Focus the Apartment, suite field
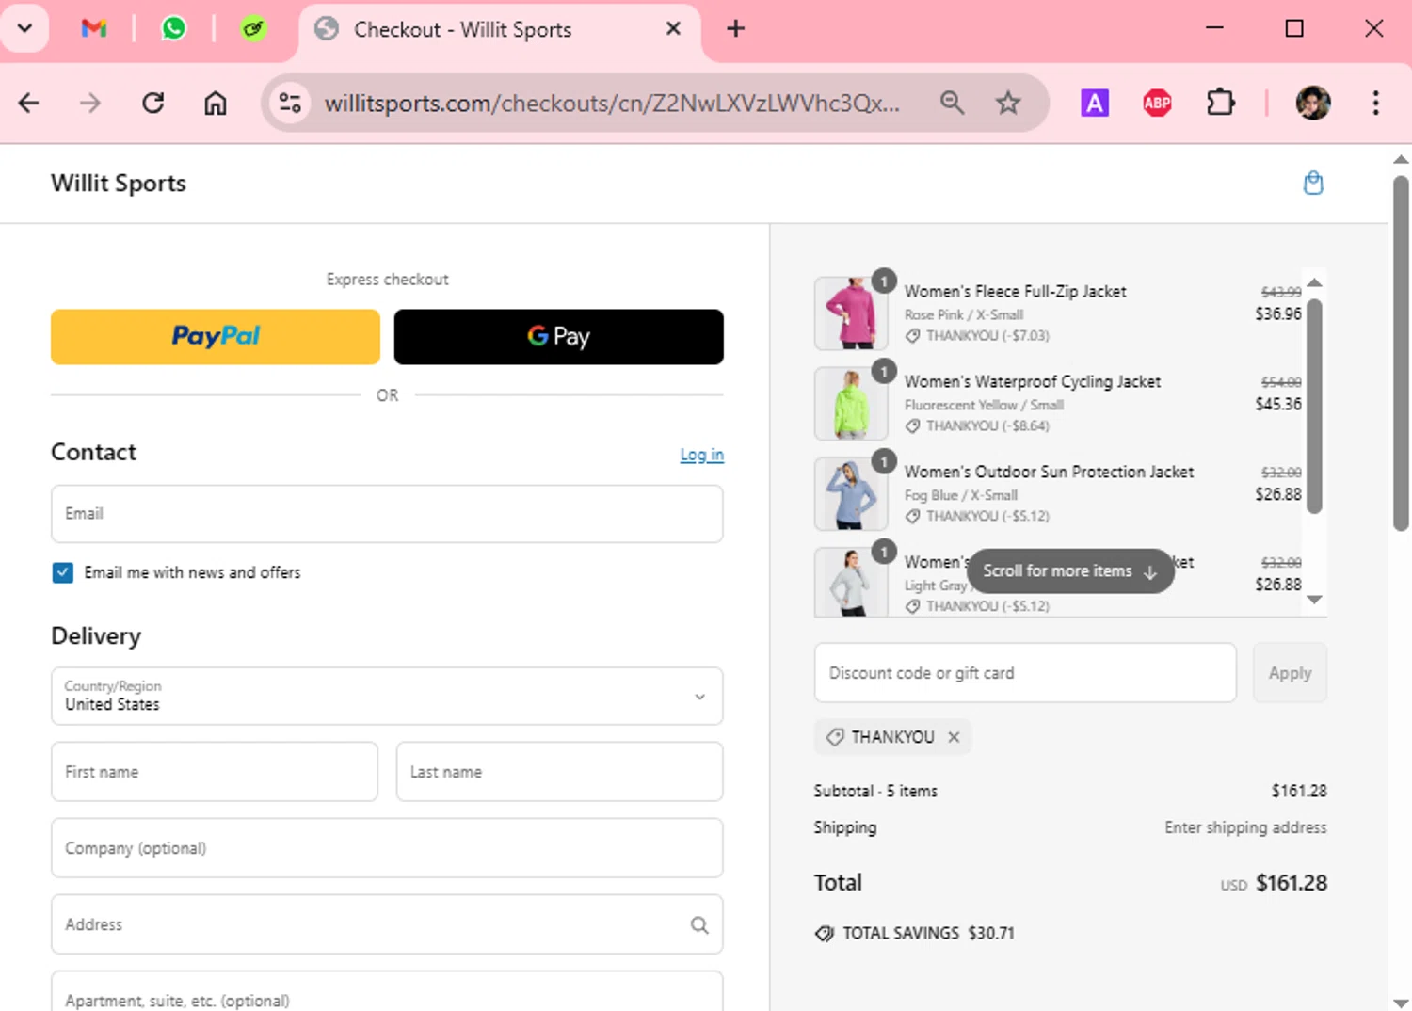 [x=387, y=992]
